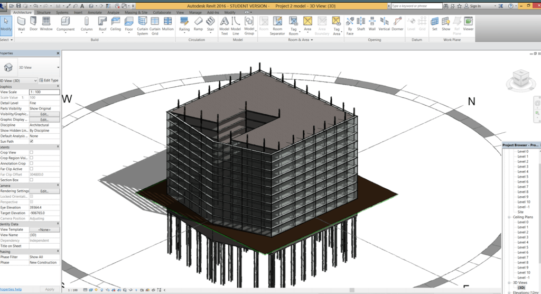Screen dimensions: 541x294
Task: Expand the Select panel dropdown
Action: tap(6, 40)
